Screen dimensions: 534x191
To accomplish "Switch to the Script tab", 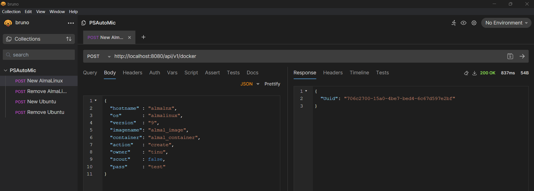I will 191,73.
